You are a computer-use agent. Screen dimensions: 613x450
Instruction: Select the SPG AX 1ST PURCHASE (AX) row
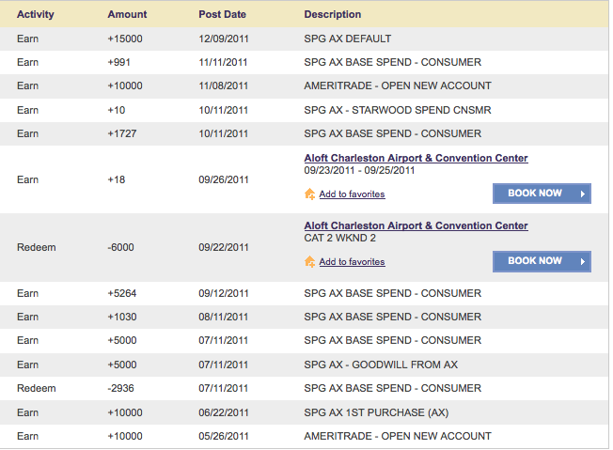point(305,412)
